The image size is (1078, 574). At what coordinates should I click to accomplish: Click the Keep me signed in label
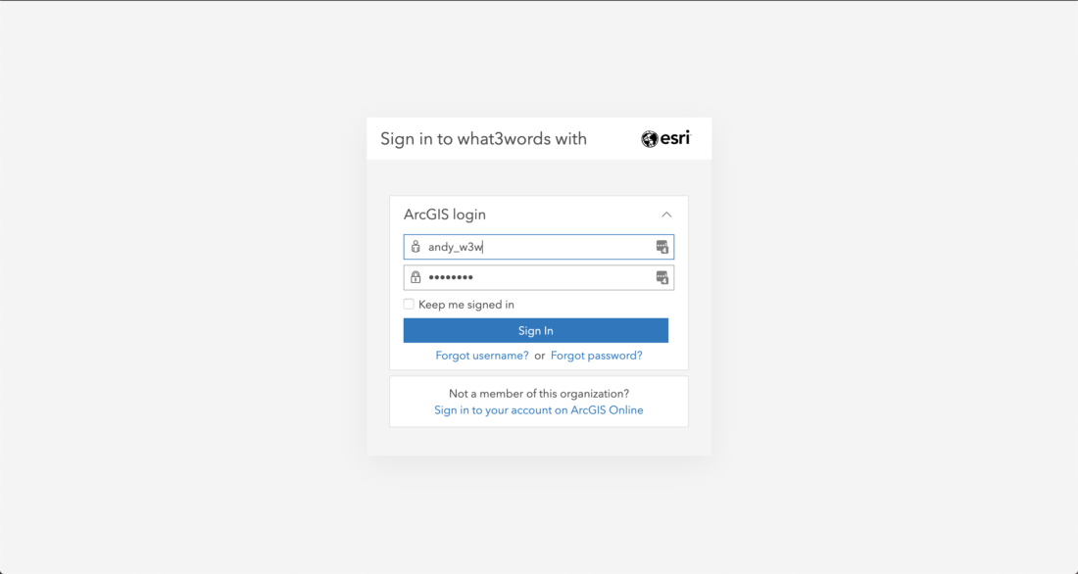[466, 305]
